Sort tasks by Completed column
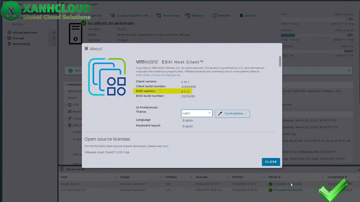This screenshot has width=360, height=202. tap(337, 177)
